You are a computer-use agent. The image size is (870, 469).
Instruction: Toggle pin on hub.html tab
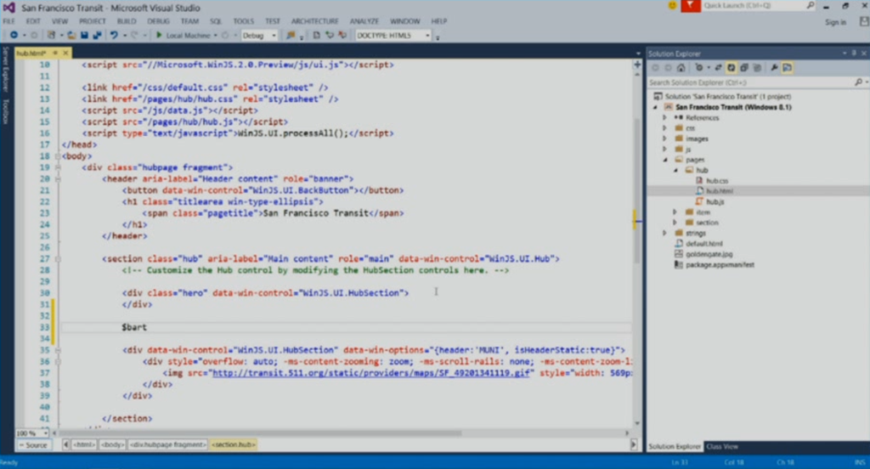point(55,53)
